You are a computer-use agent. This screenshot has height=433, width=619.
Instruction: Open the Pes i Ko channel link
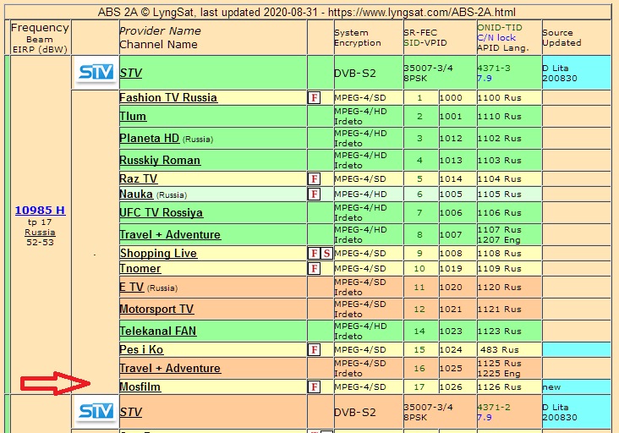(141, 350)
